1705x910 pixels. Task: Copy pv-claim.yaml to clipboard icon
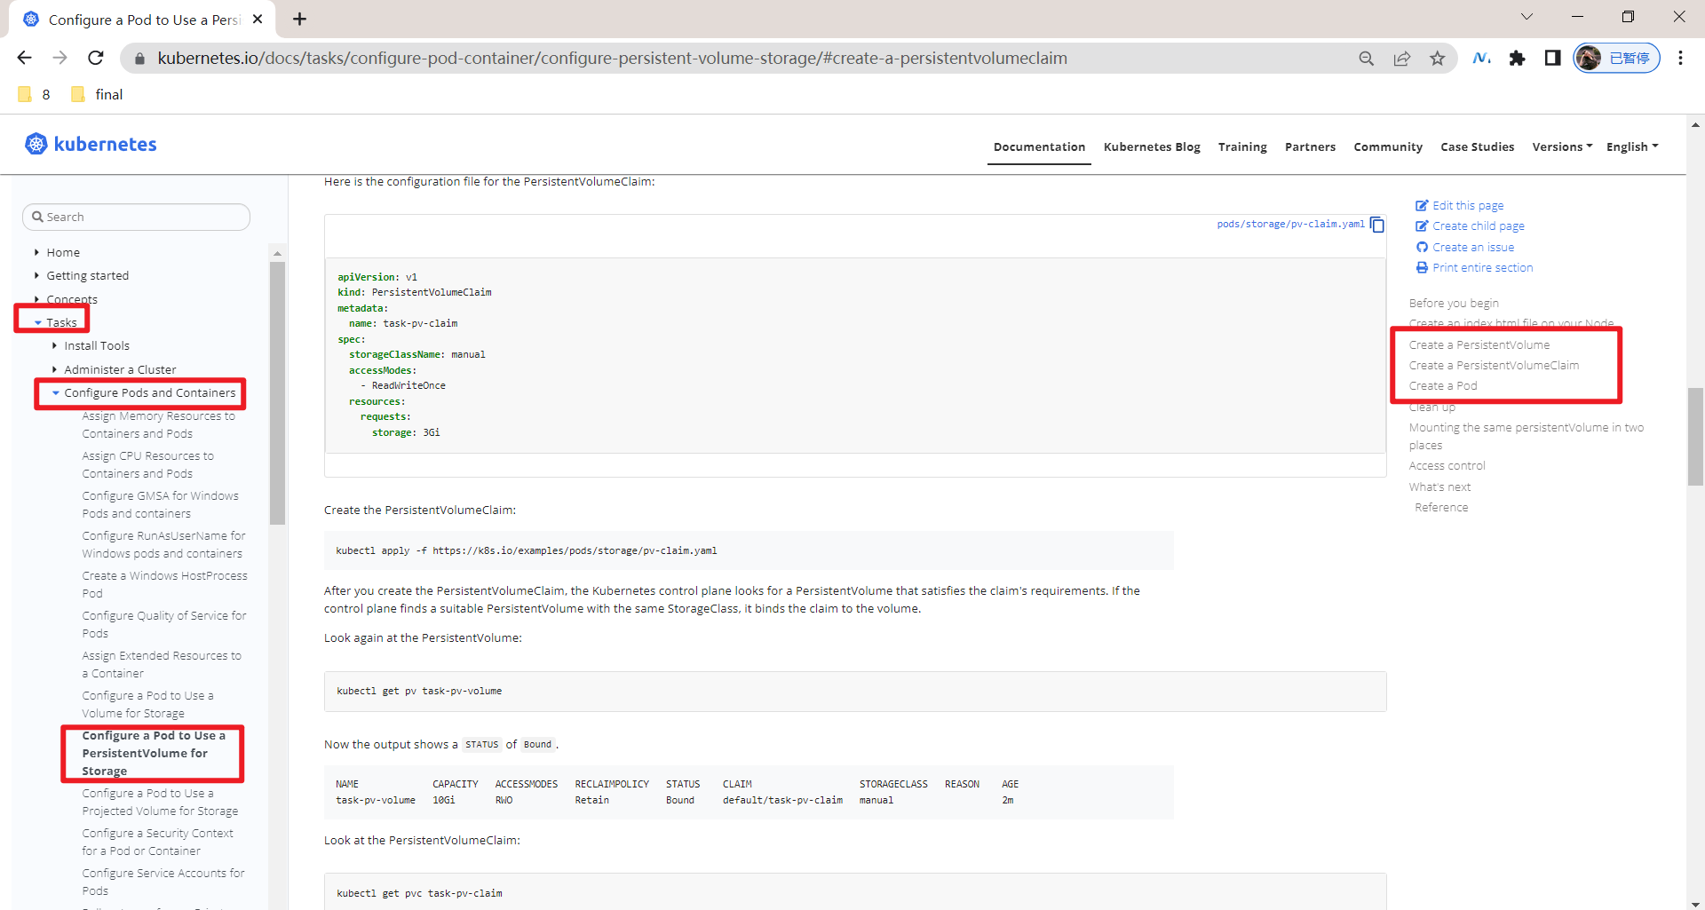point(1377,225)
